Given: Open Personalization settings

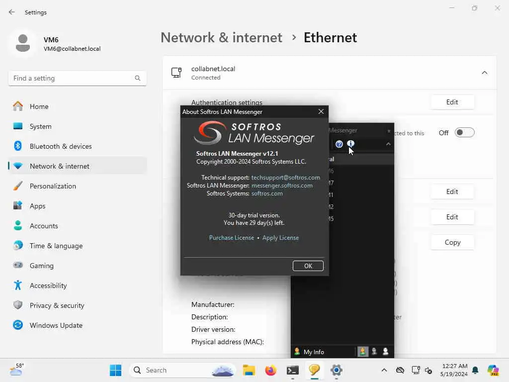Looking at the screenshot, I should click(x=77, y=186).
